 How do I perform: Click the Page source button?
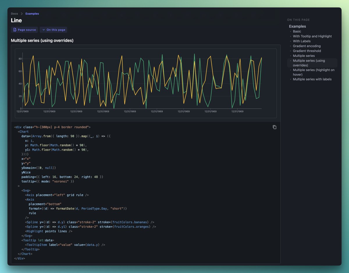tap(24, 30)
